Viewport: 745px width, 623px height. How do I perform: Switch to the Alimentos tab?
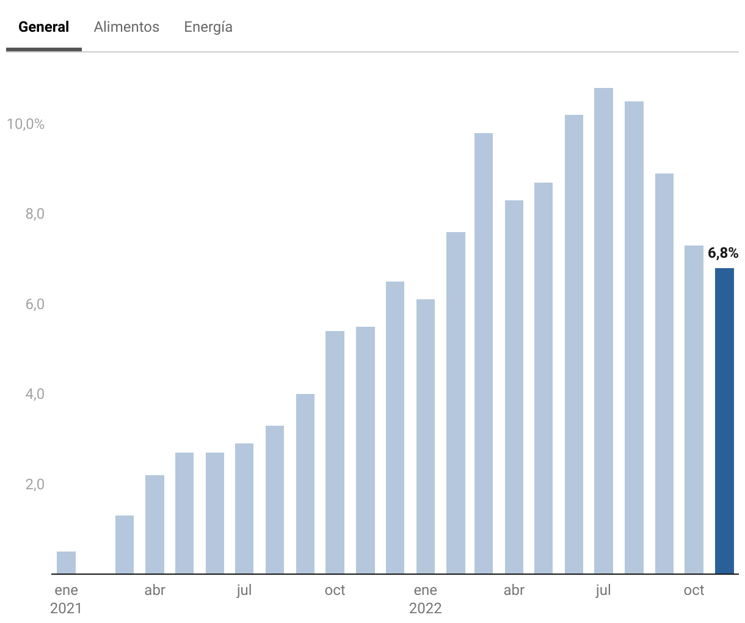126,27
